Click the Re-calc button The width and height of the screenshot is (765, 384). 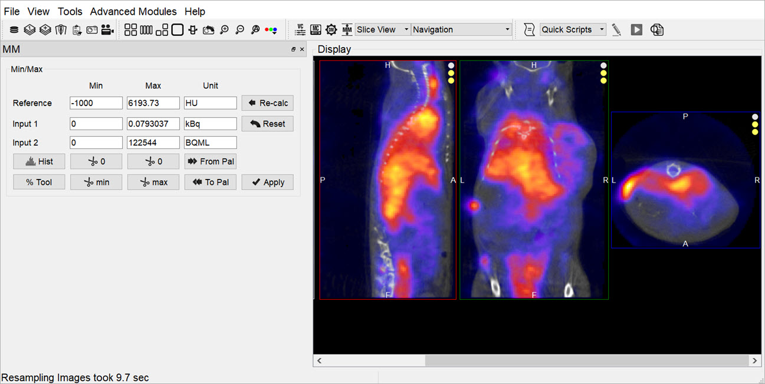point(267,103)
